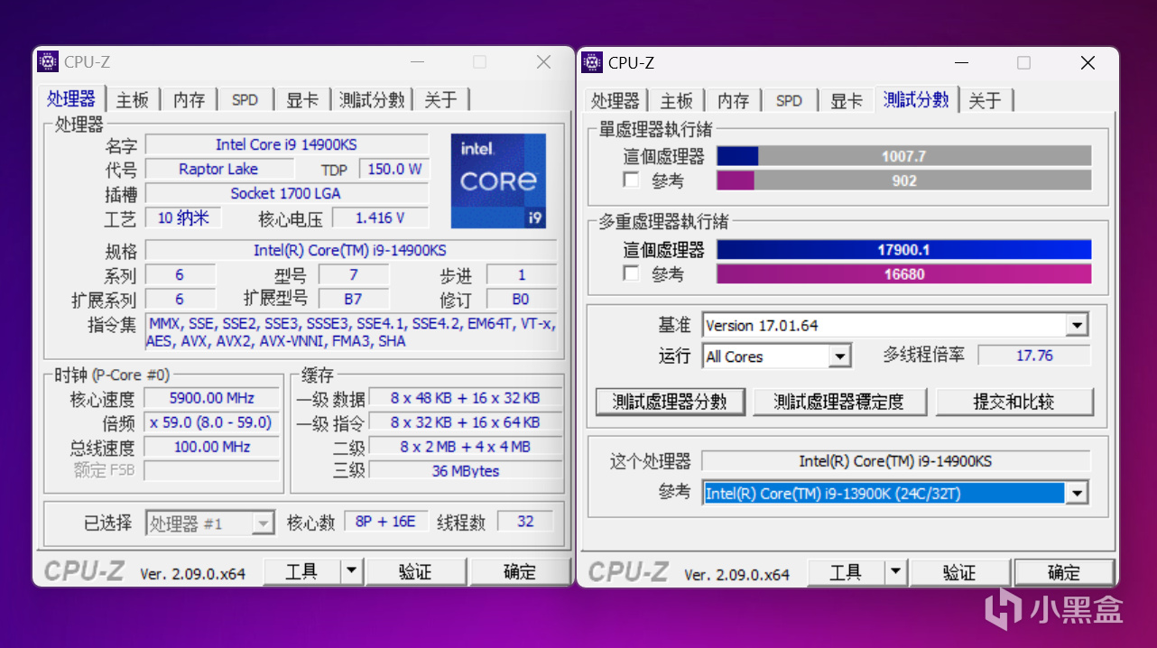This screenshot has height=648, width=1157.
Task: Click the multi-thread 17900.1 score bar
Action: click(904, 250)
